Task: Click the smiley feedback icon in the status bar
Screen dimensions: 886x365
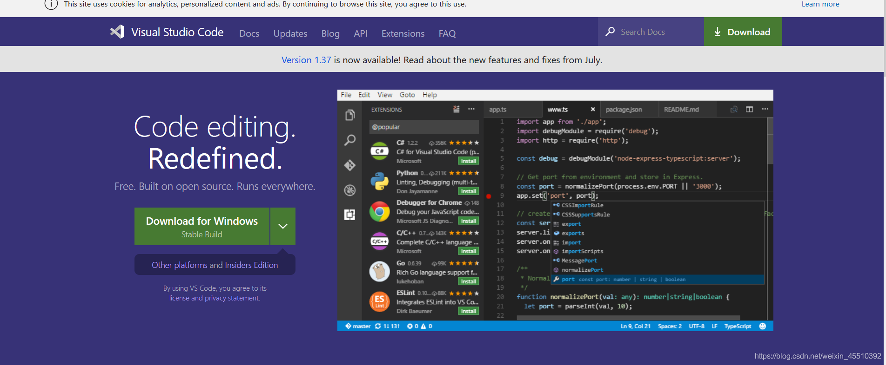Action: 762,326
